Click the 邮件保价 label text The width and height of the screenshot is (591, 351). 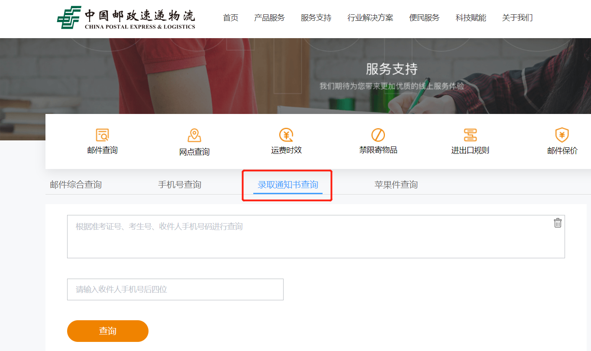(x=562, y=151)
